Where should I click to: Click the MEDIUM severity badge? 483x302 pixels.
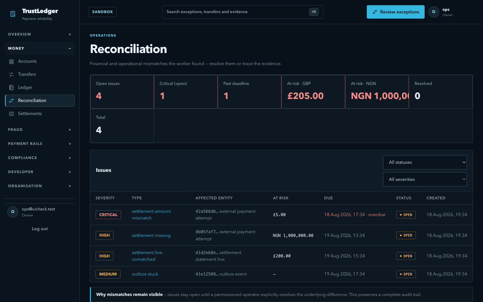coord(108,274)
